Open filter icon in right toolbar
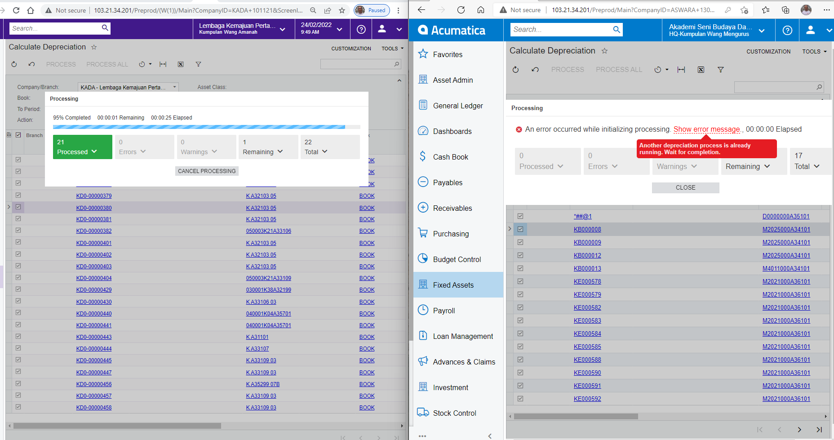The width and height of the screenshot is (834, 440). click(721, 70)
